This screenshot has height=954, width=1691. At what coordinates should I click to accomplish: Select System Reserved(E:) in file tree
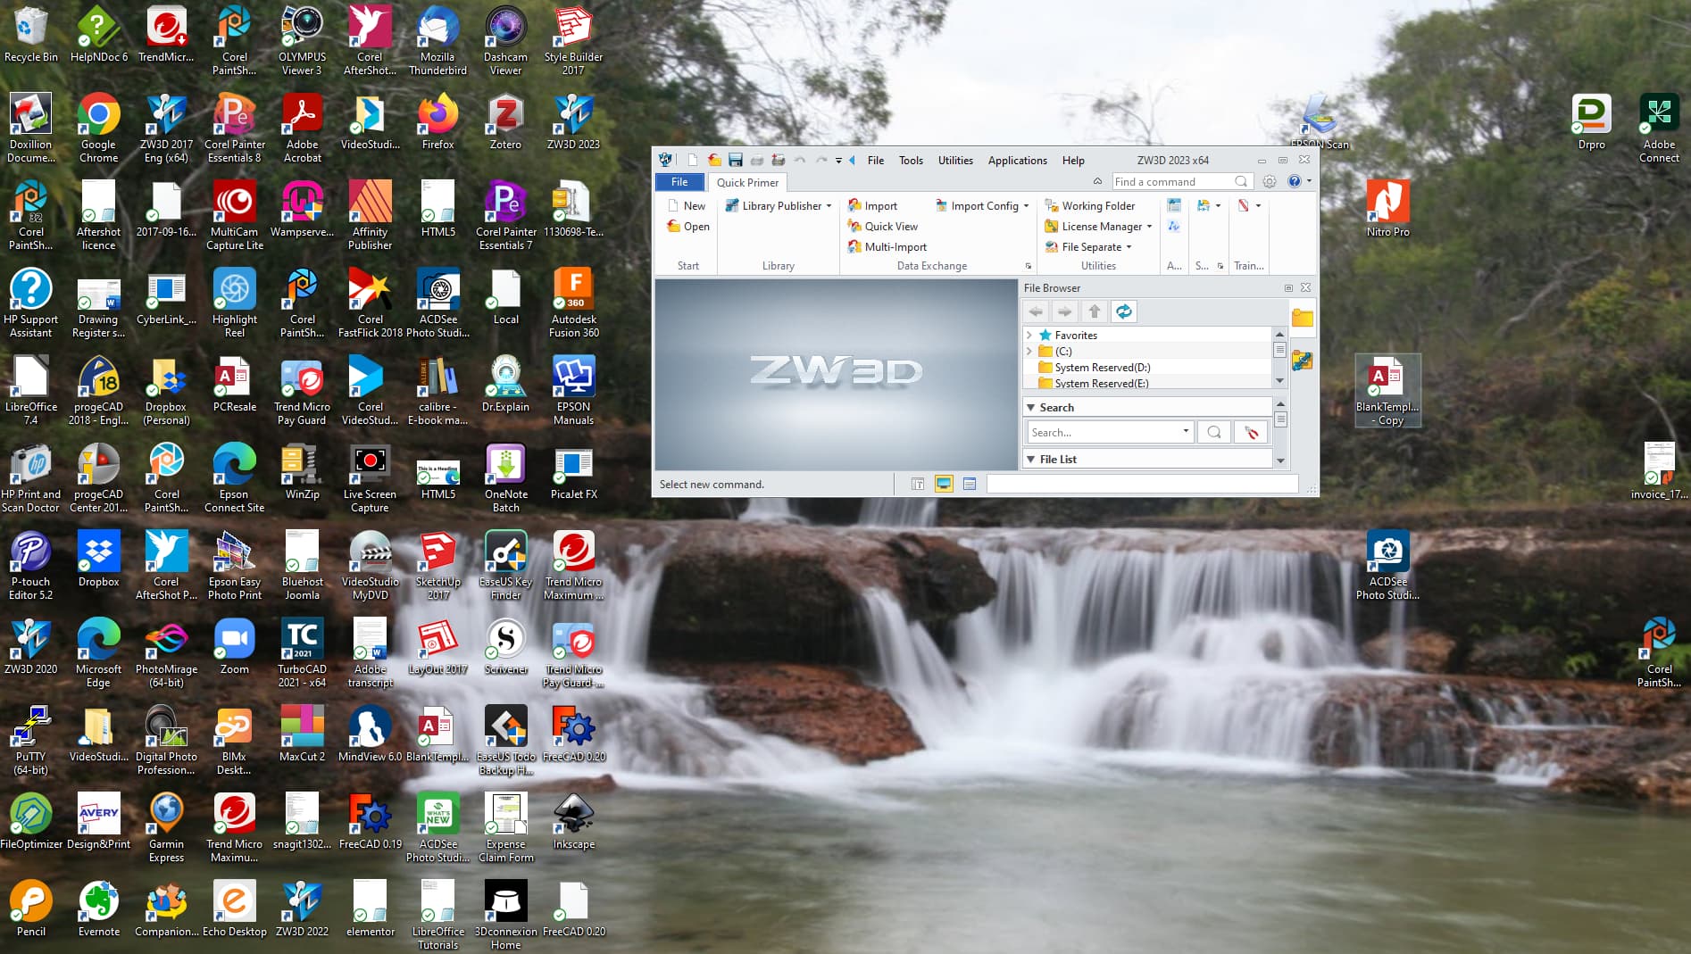(x=1101, y=383)
